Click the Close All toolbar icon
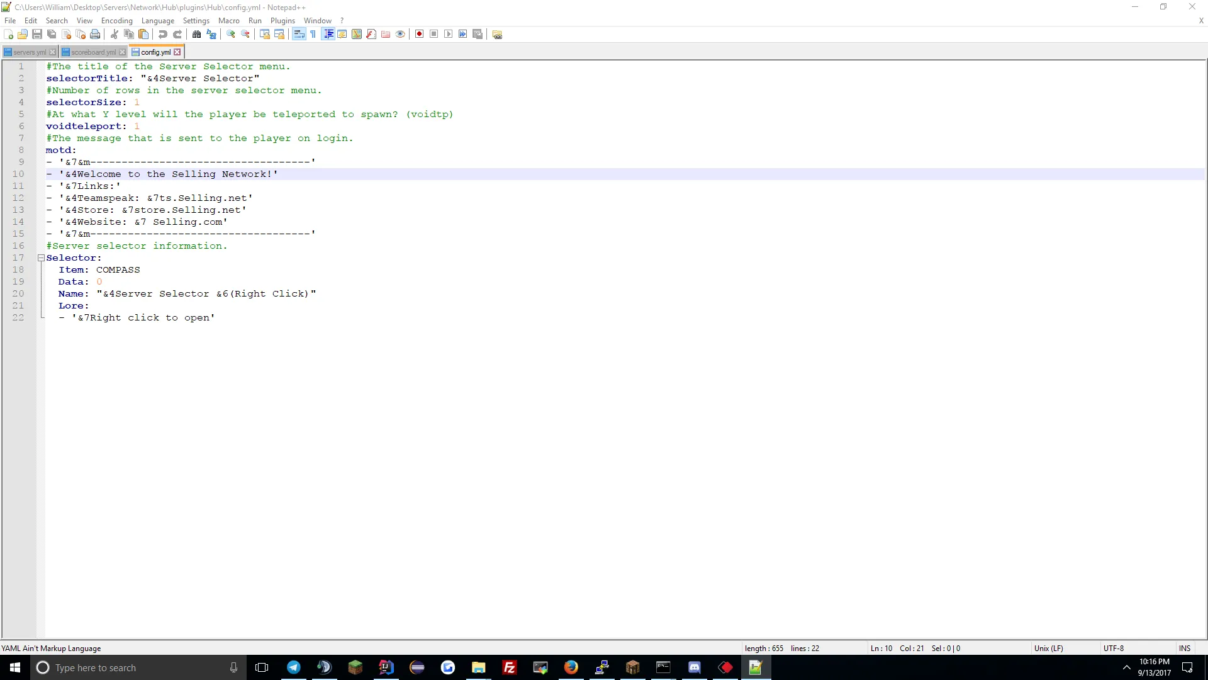This screenshot has height=680, width=1208. pyautogui.click(x=81, y=34)
